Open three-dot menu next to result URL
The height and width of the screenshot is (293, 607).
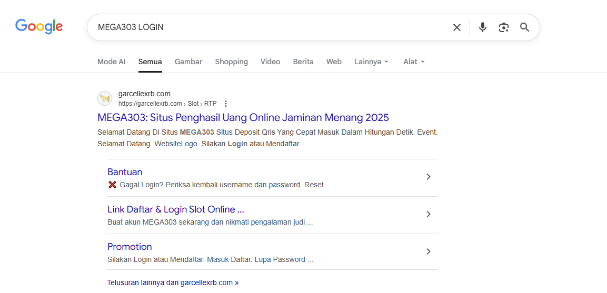click(226, 104)
